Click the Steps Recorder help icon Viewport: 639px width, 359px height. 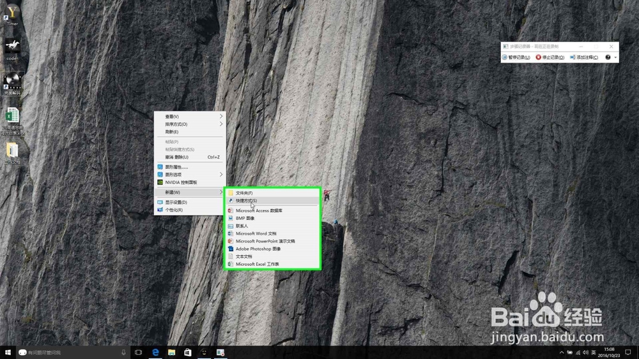608,57
